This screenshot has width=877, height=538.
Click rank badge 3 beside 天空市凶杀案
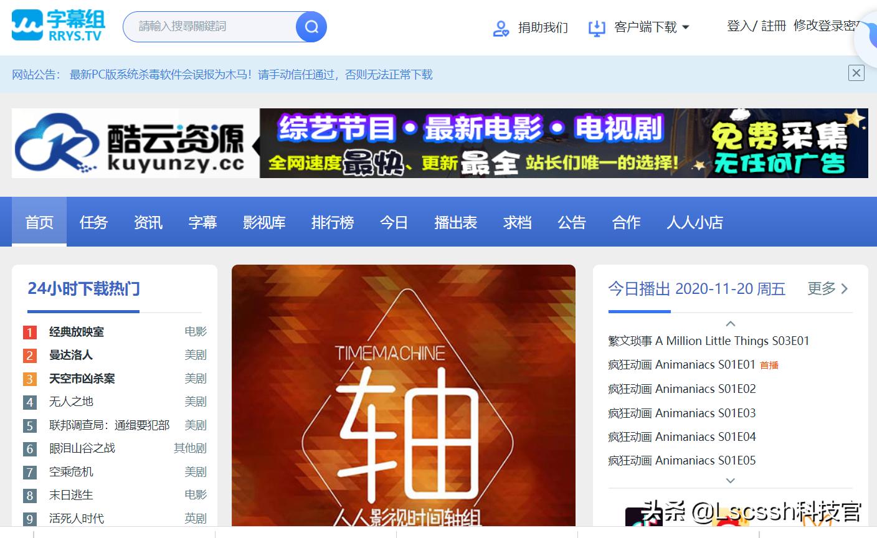(29, 379)
